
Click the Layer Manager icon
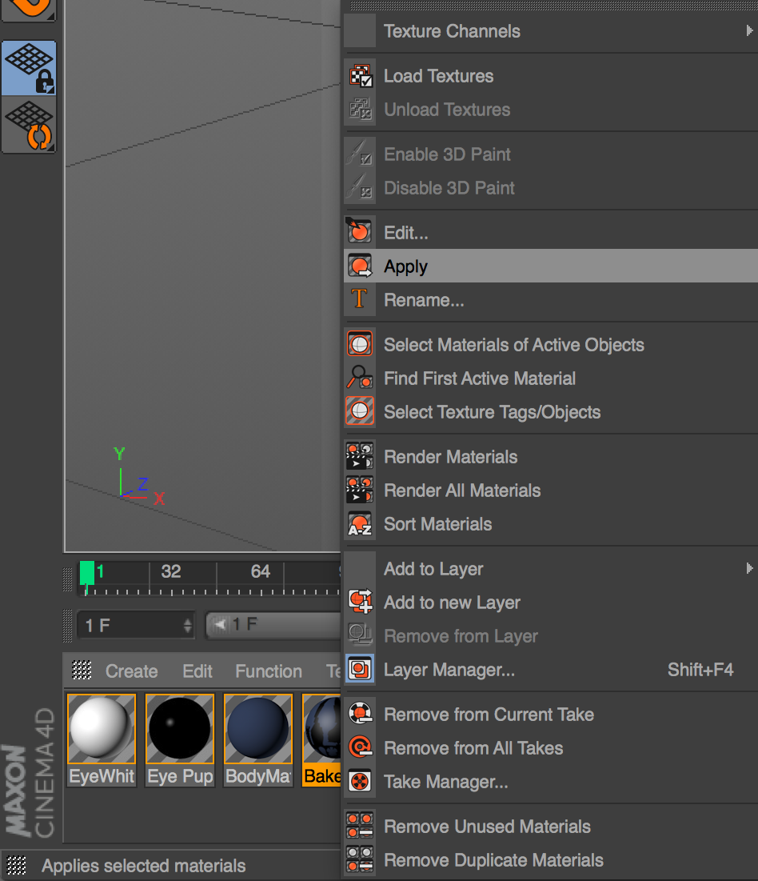click(x=360, y=670)
